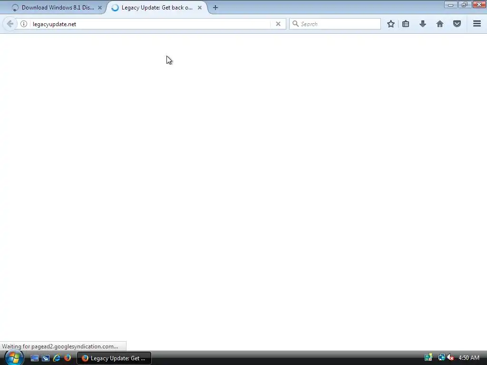
Task: Save page to Pocket
Action: click(457, 24)
